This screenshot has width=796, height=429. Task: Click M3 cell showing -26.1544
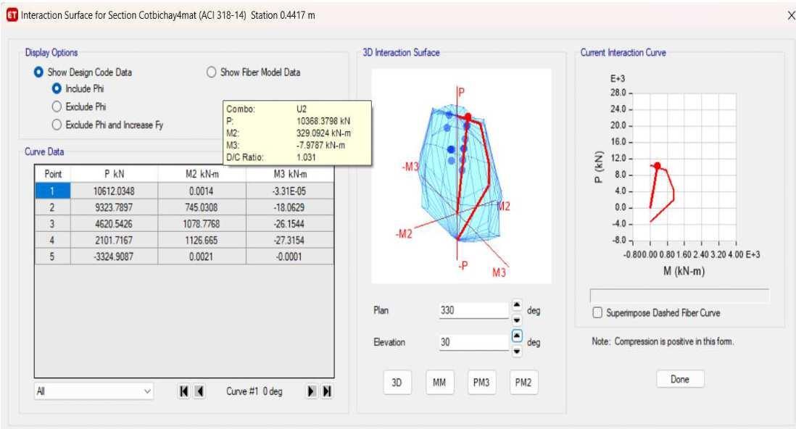point(290,223)
